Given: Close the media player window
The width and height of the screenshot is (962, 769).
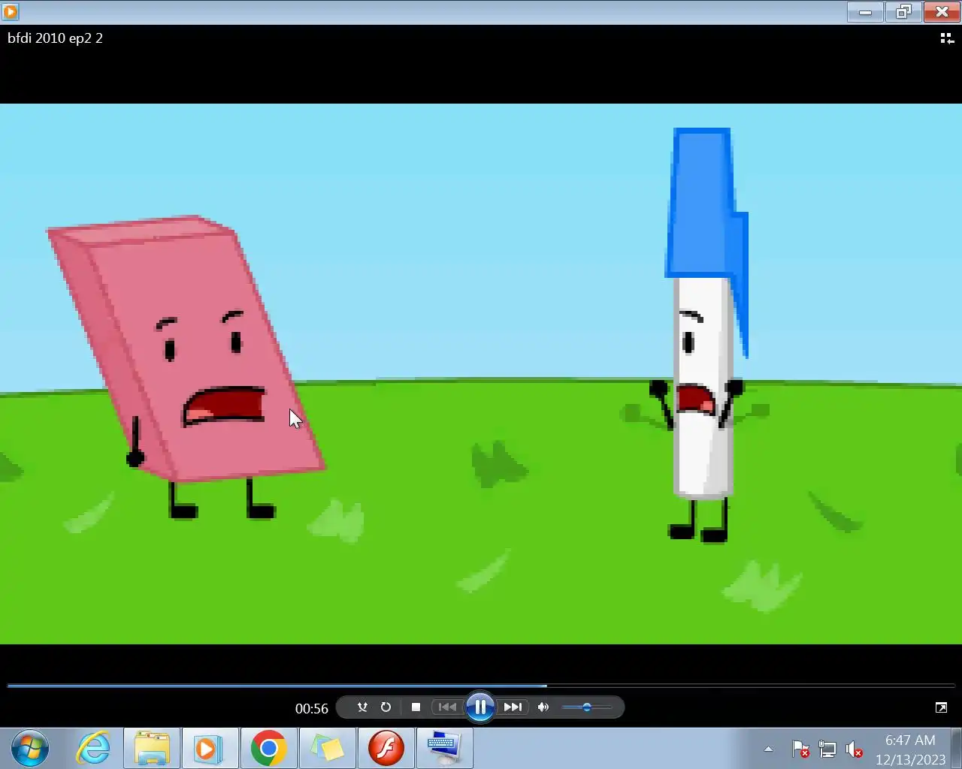Looking at the screenshot, I should point(942,11).
